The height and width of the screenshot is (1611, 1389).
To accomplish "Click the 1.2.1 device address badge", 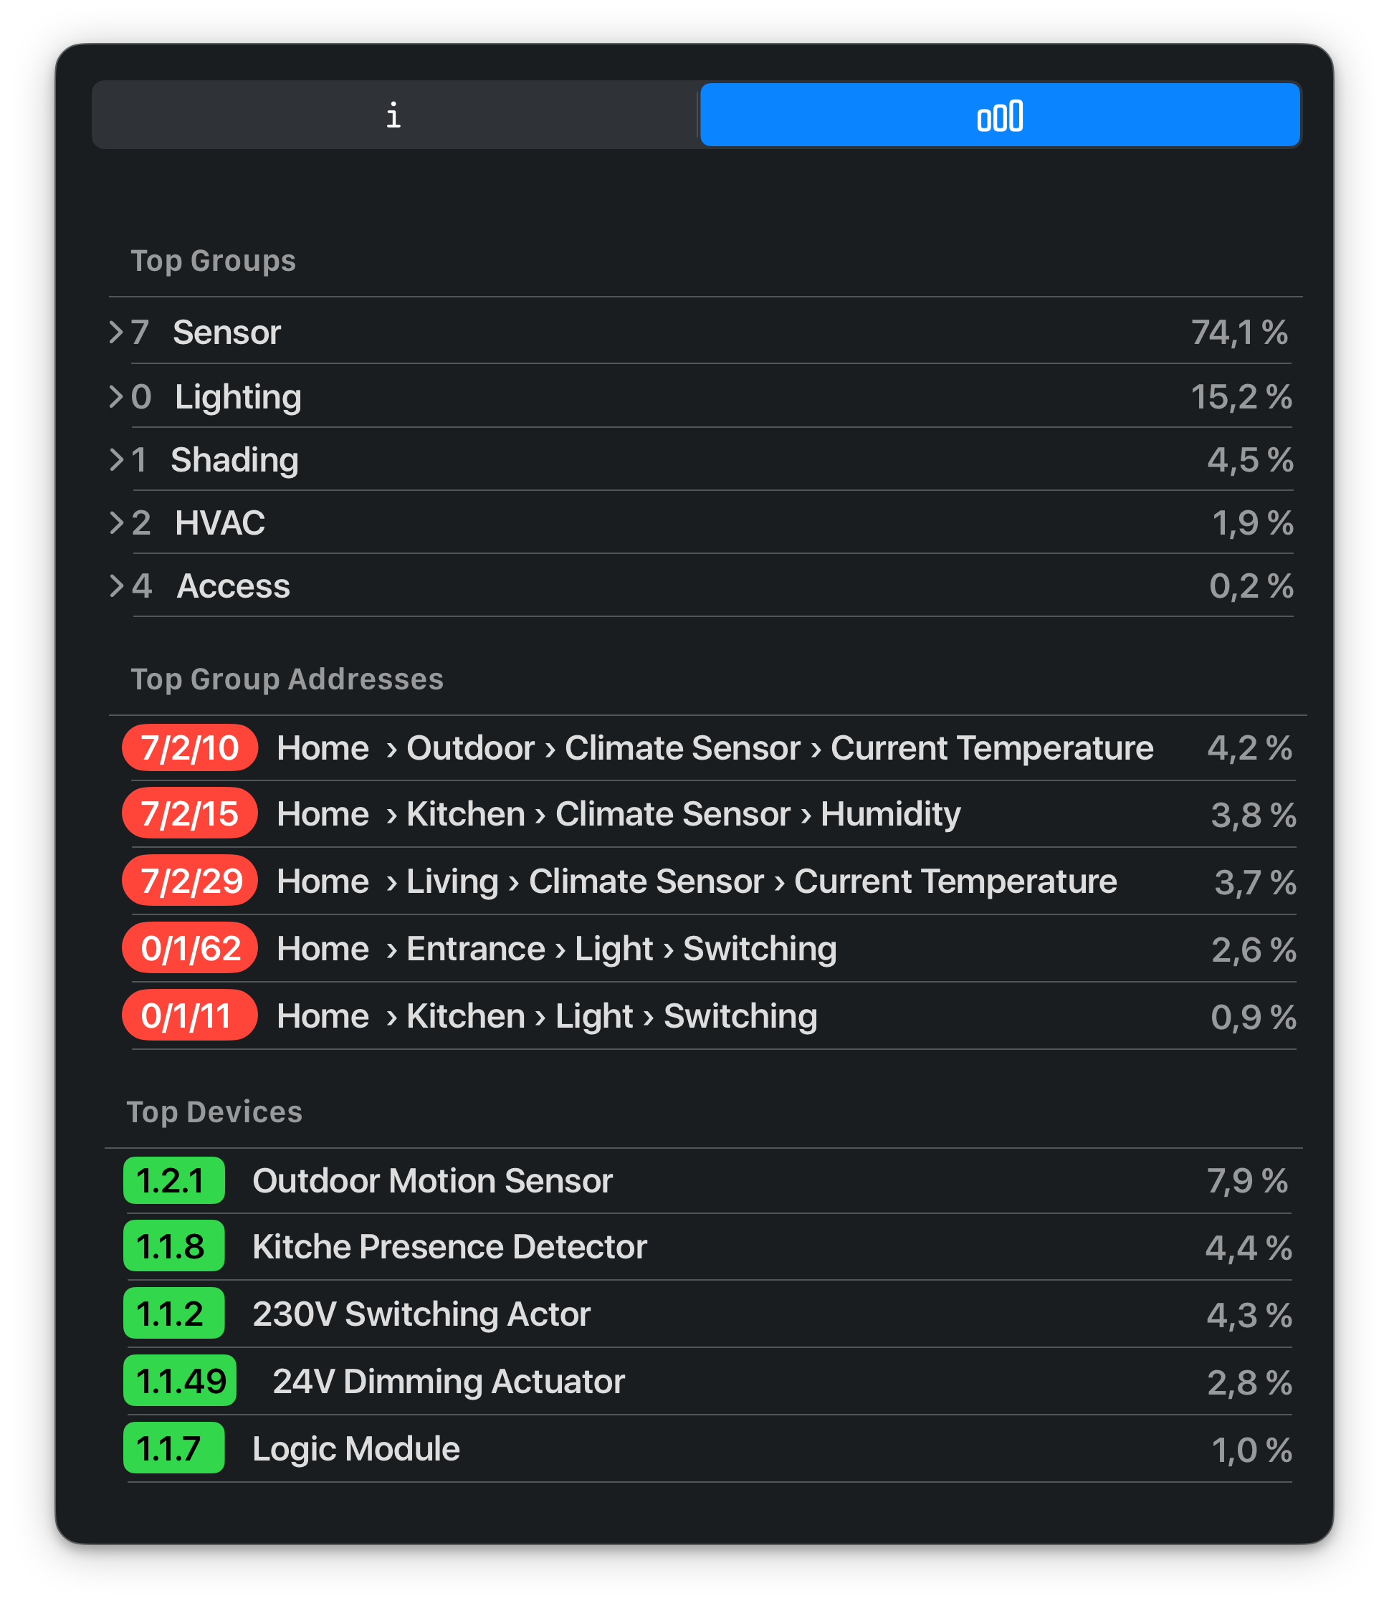I will point(173,1180).
